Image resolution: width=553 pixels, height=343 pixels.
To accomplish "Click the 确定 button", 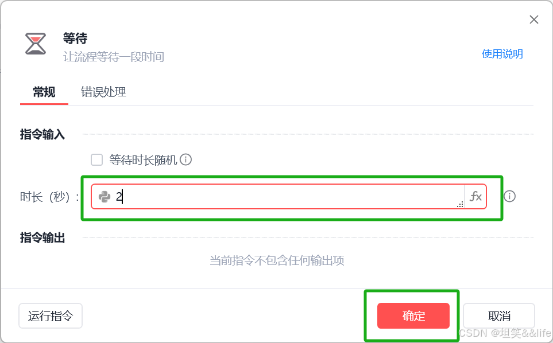I will [x=413, y=316].
